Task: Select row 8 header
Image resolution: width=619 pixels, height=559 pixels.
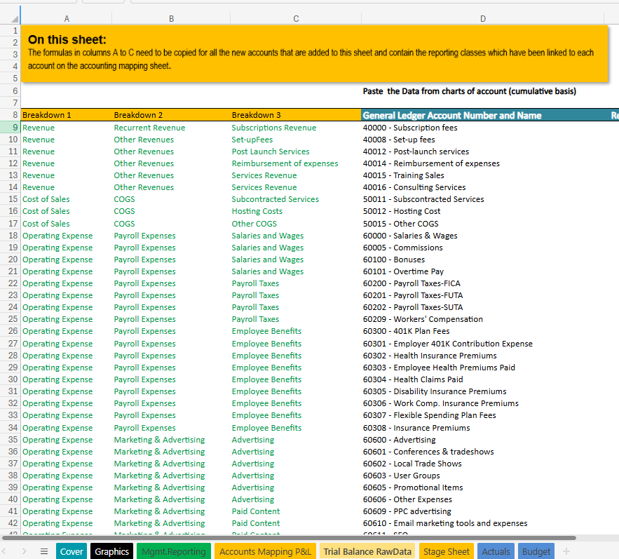Action: coord(11,115)
